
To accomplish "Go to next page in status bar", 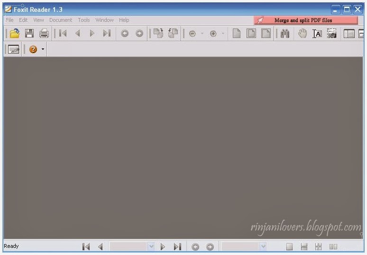I will coord(163,246).
